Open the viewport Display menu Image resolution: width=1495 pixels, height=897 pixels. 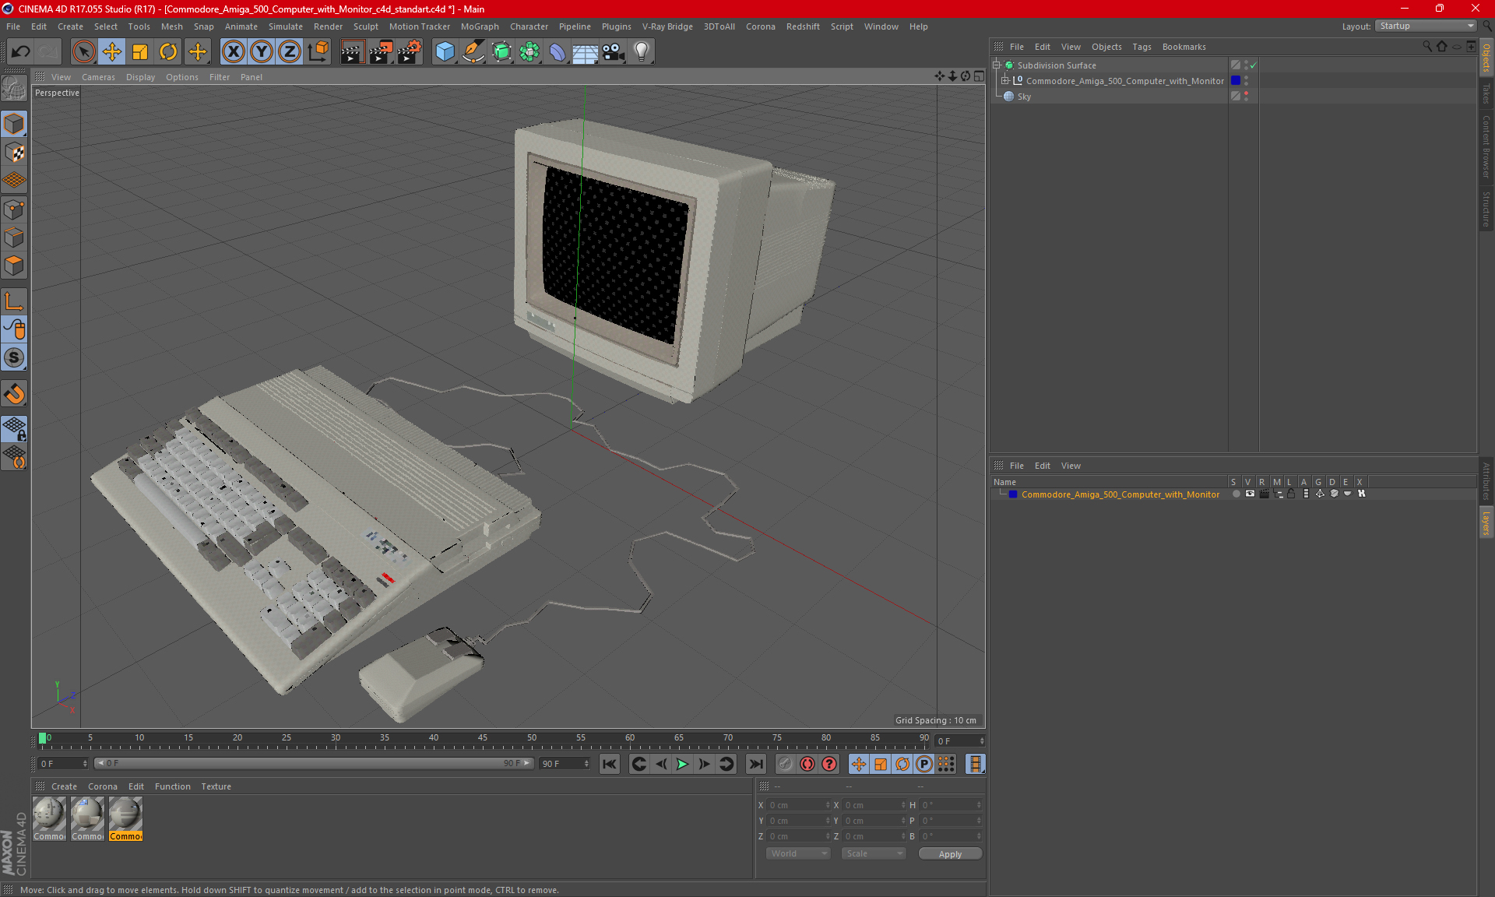pos(140,77)
